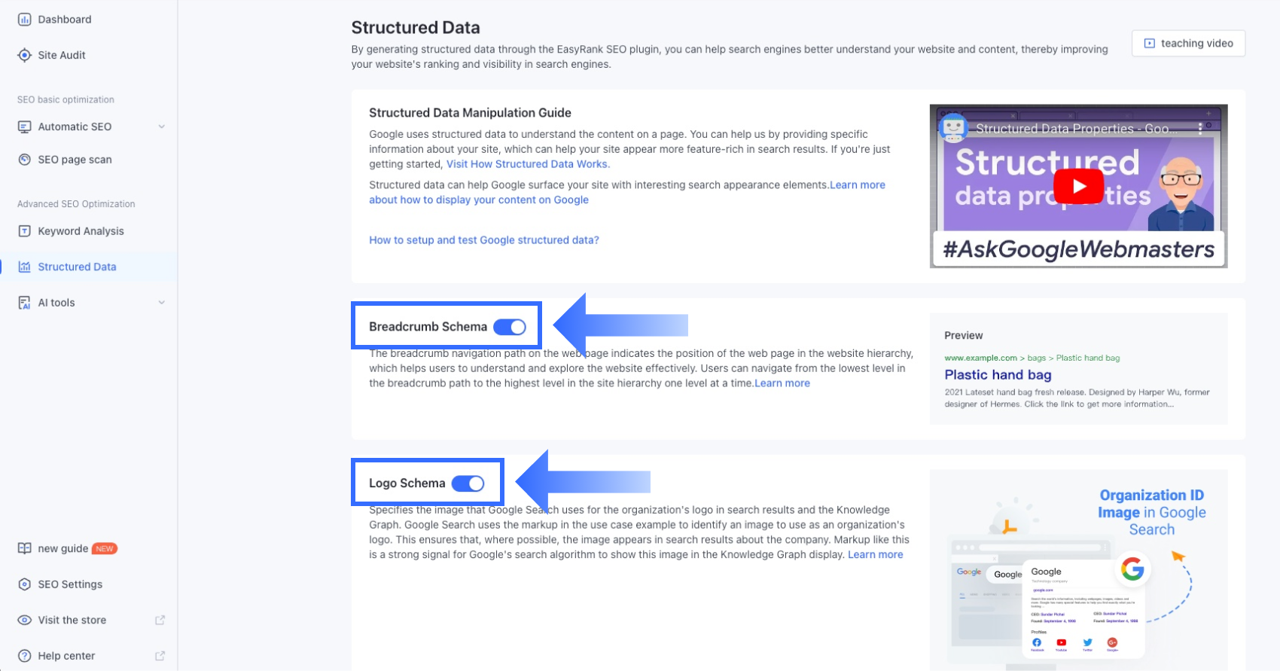Image resolution: width=1280 pixels, height=671 pixels.
Task: Click the Help center question icon
Action: pyautogui.click(x=24, y=656)
